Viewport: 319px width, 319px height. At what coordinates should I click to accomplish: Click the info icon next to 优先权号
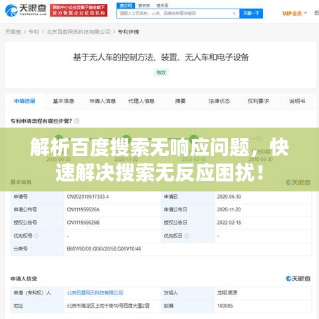point(37,236)
